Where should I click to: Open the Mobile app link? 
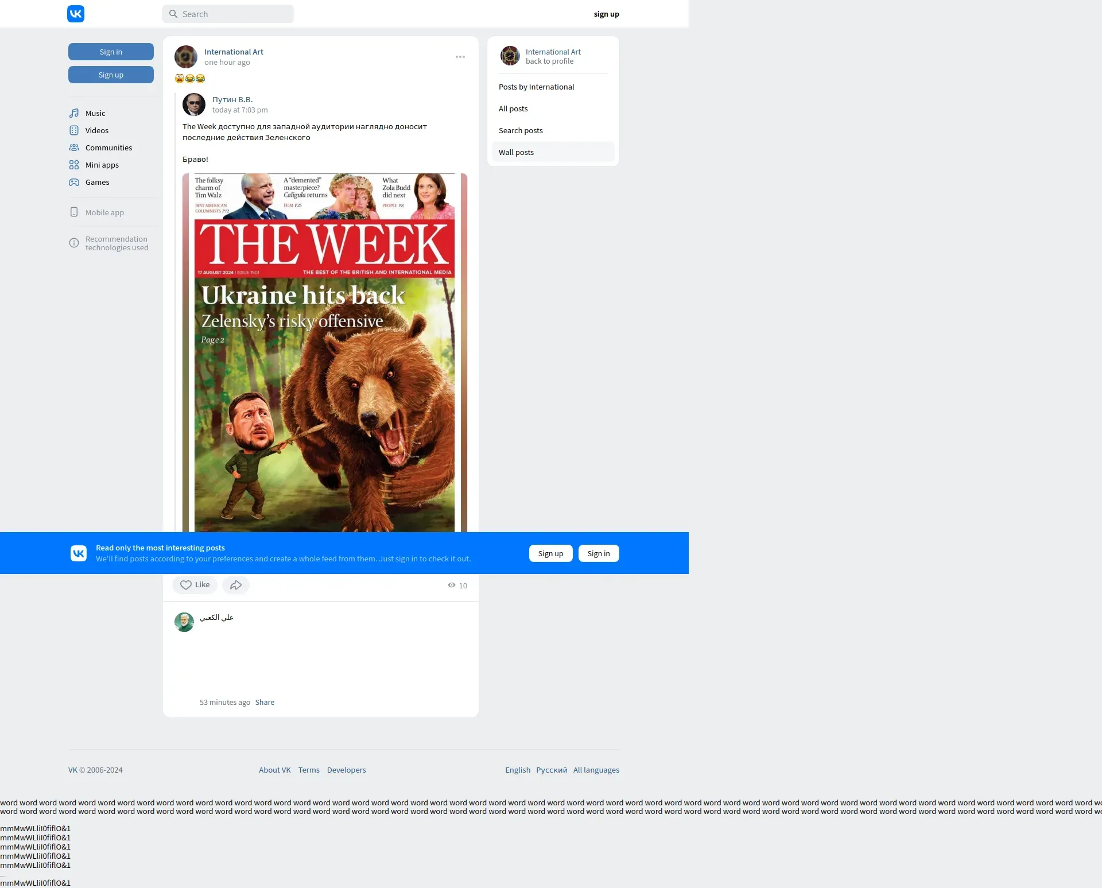click(104, 212)
